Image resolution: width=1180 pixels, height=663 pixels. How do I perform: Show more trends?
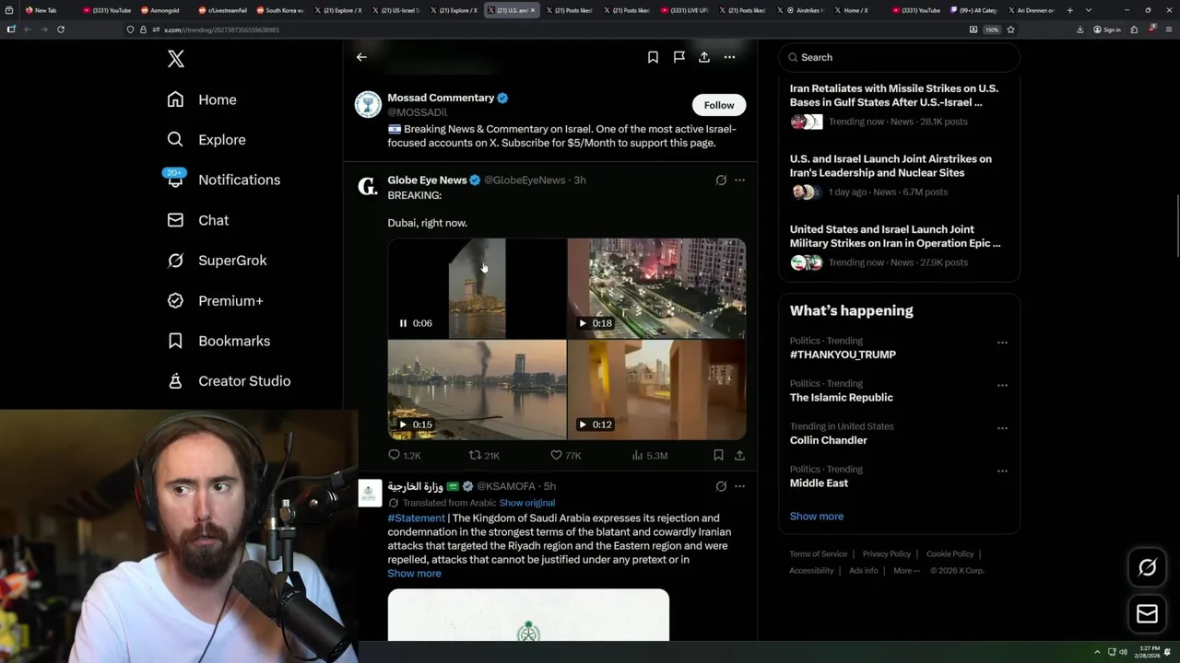click(x=816, y=517)
